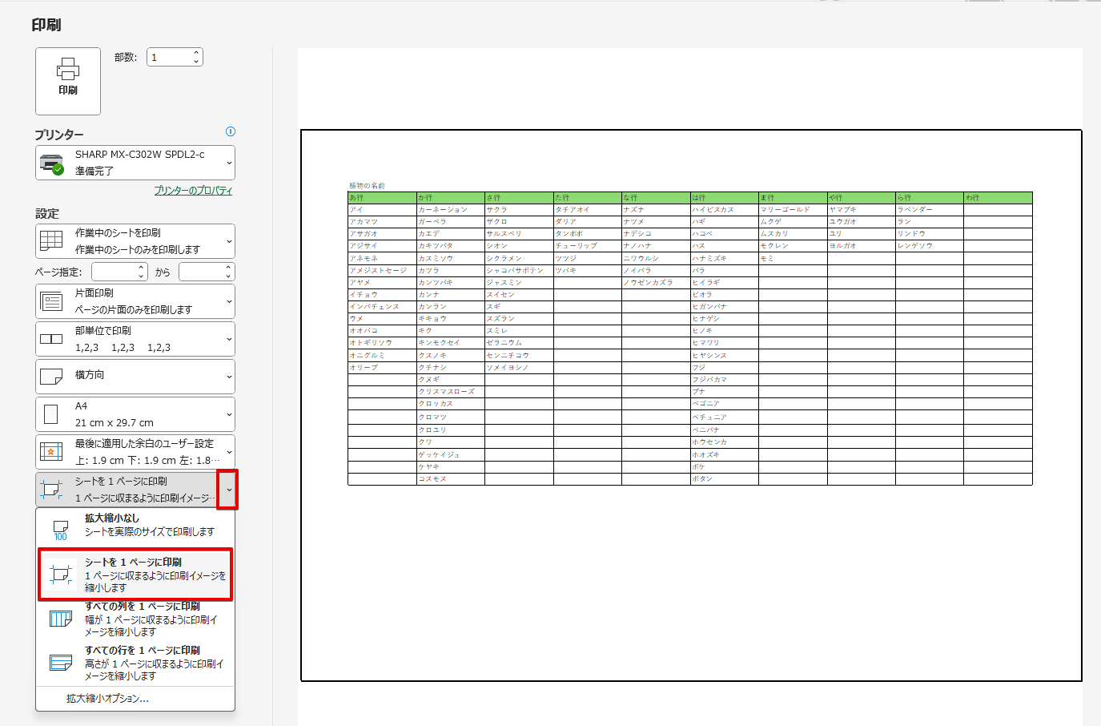This screenshot has height=726, width=1101.
Task: Select the 'No scaling' option icon
Action: (x=60, y=530)
